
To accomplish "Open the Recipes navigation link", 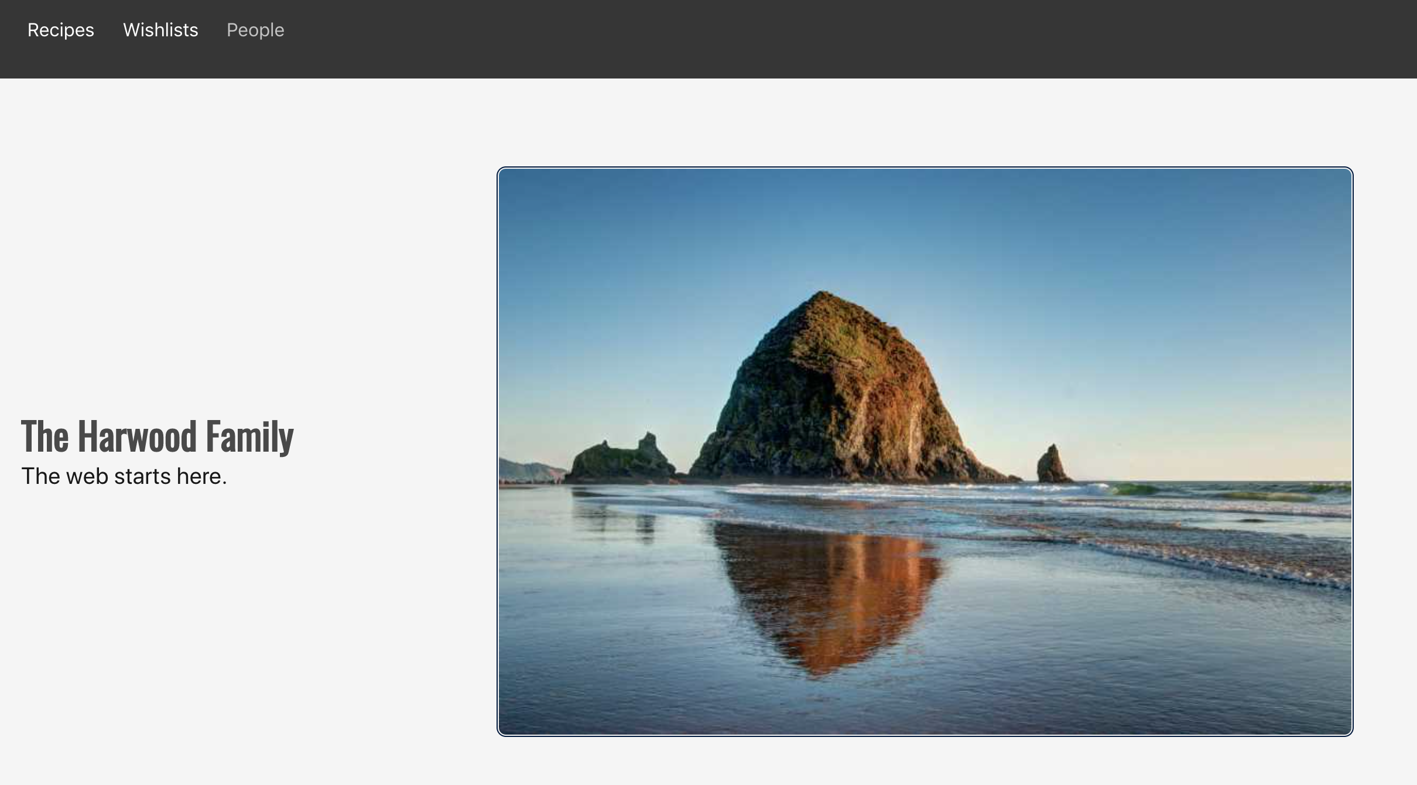I will coord(61,30).
